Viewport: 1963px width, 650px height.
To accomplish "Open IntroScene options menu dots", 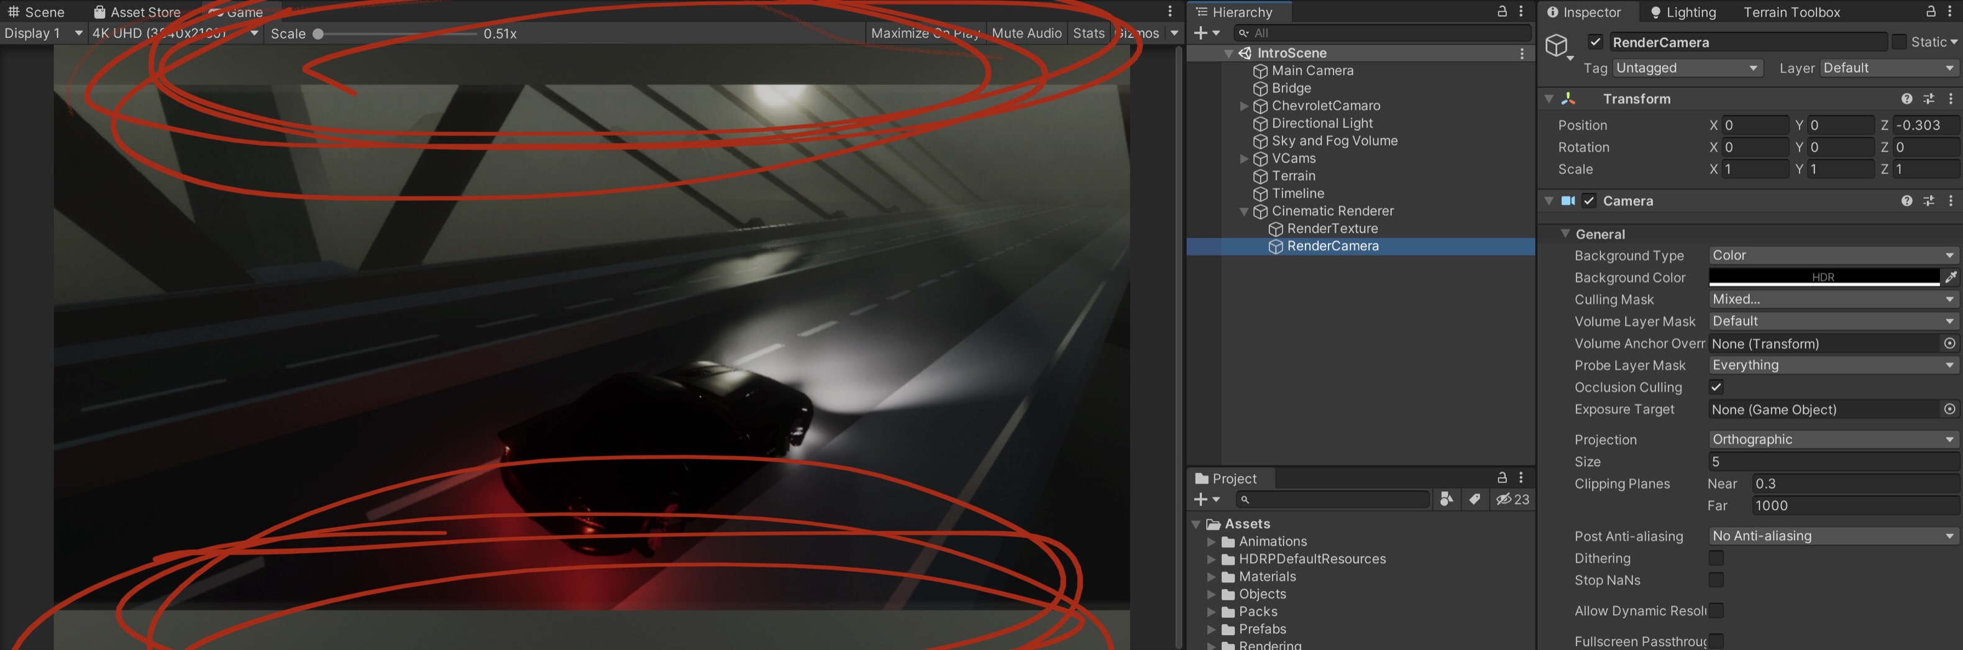I will (x=1522, y=53).
